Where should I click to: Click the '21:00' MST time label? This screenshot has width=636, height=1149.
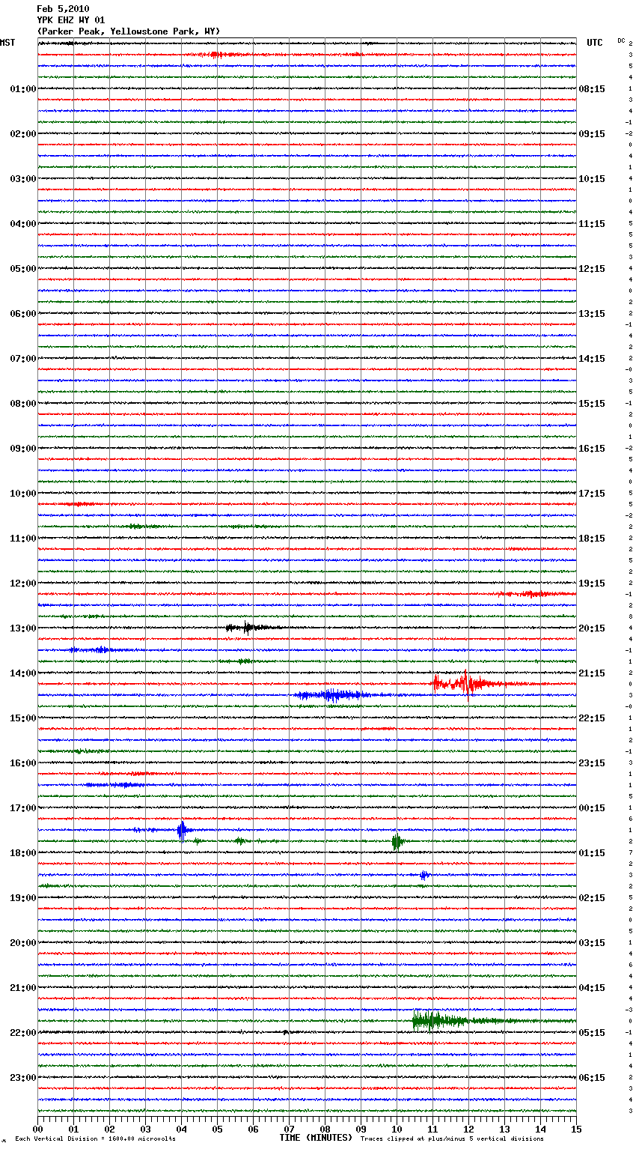[x=23, y=988]
